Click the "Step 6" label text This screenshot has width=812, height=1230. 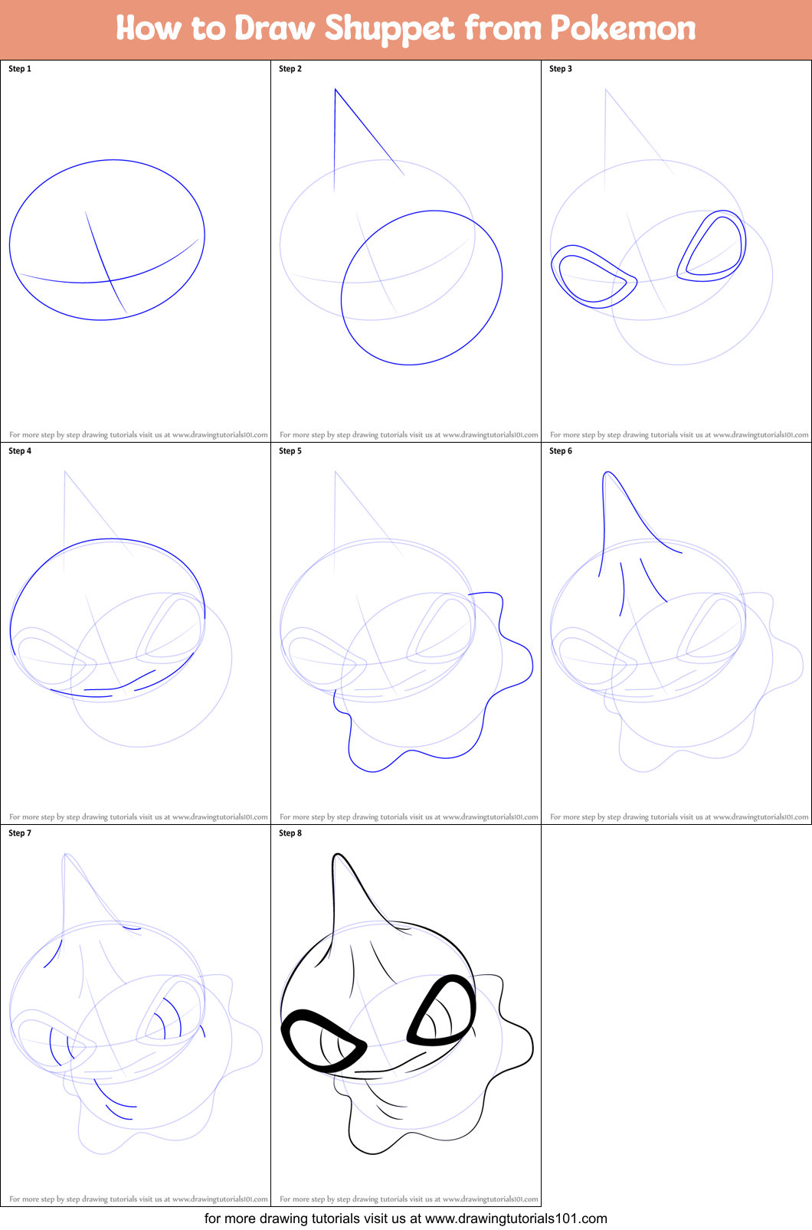point(561,451)
